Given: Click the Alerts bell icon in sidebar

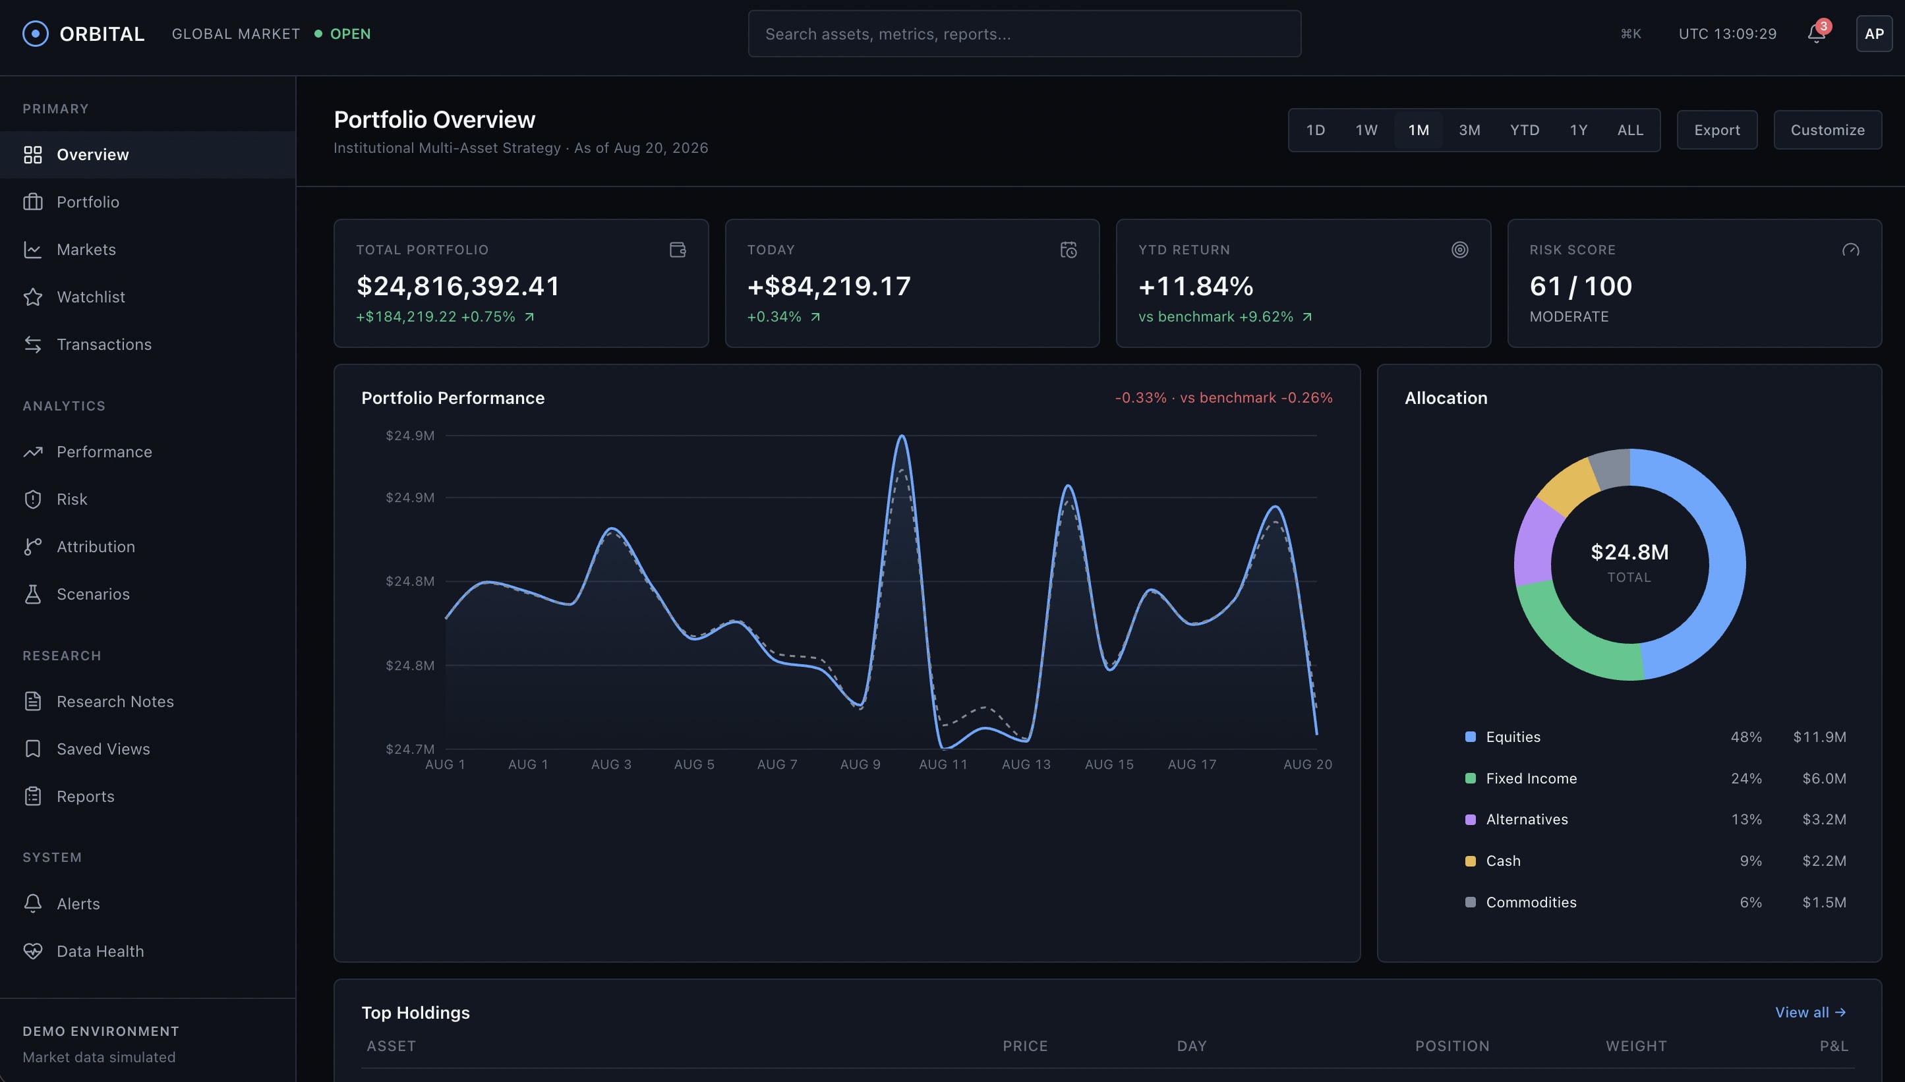Looking at the screenshot, I should click(x=33, y=903).
